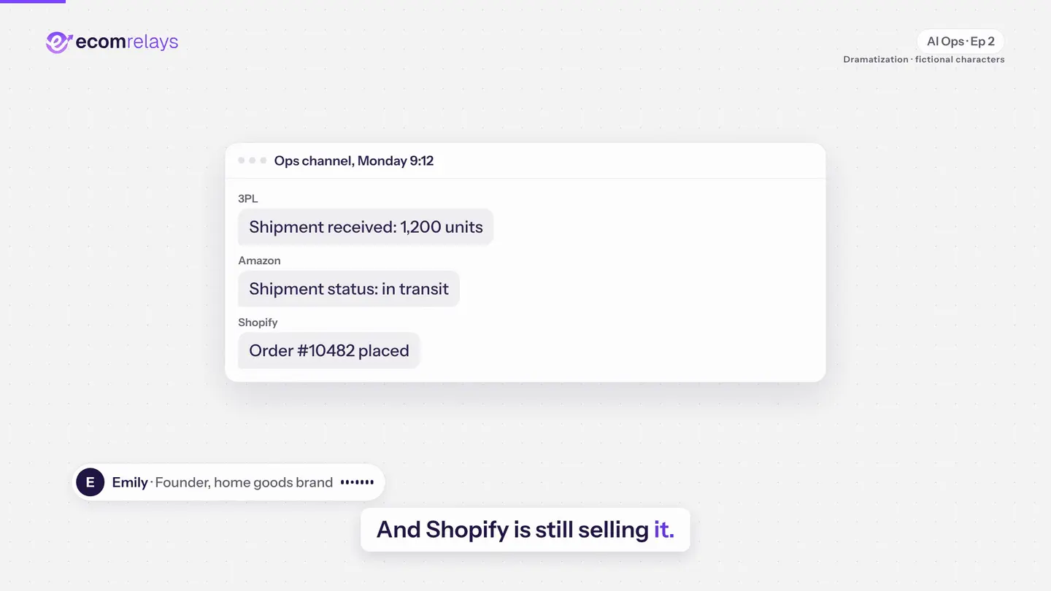Click the Dramatization fictional characters note
Image resolution: width=1051 pixels, height=591 pixels.
pos(924,60)
